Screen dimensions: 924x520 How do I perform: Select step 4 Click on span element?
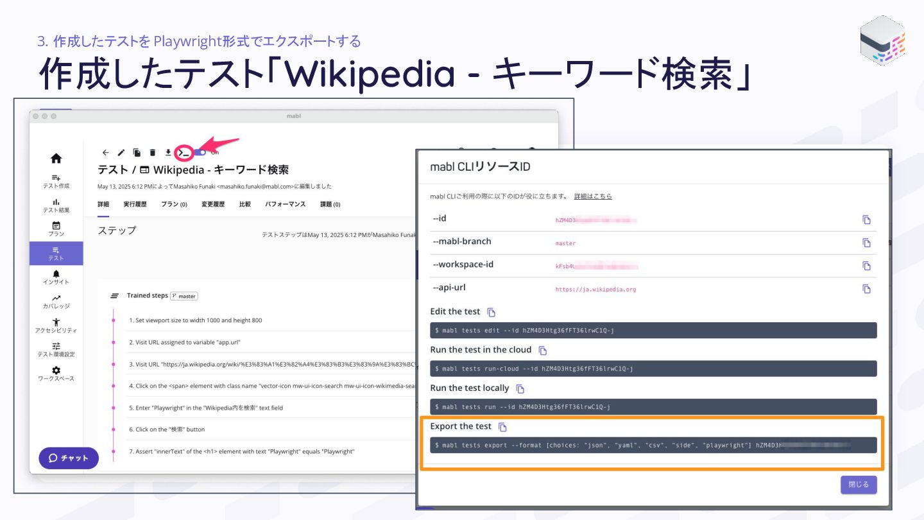point(272,386)
